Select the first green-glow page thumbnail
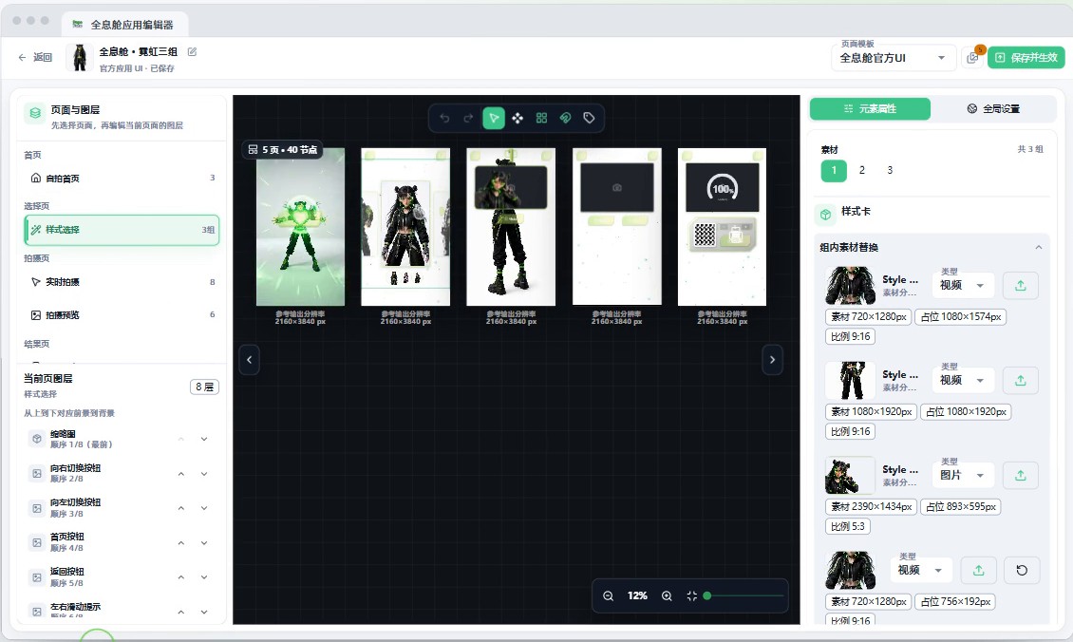The width and height of the screenshot is (1073, 642). click(x=300, y=227)
